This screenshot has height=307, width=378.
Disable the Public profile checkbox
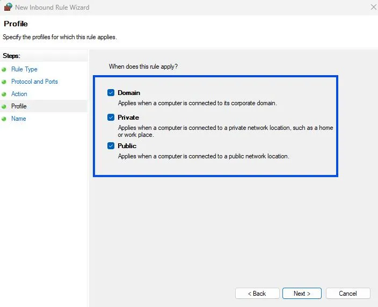point(111,146)
